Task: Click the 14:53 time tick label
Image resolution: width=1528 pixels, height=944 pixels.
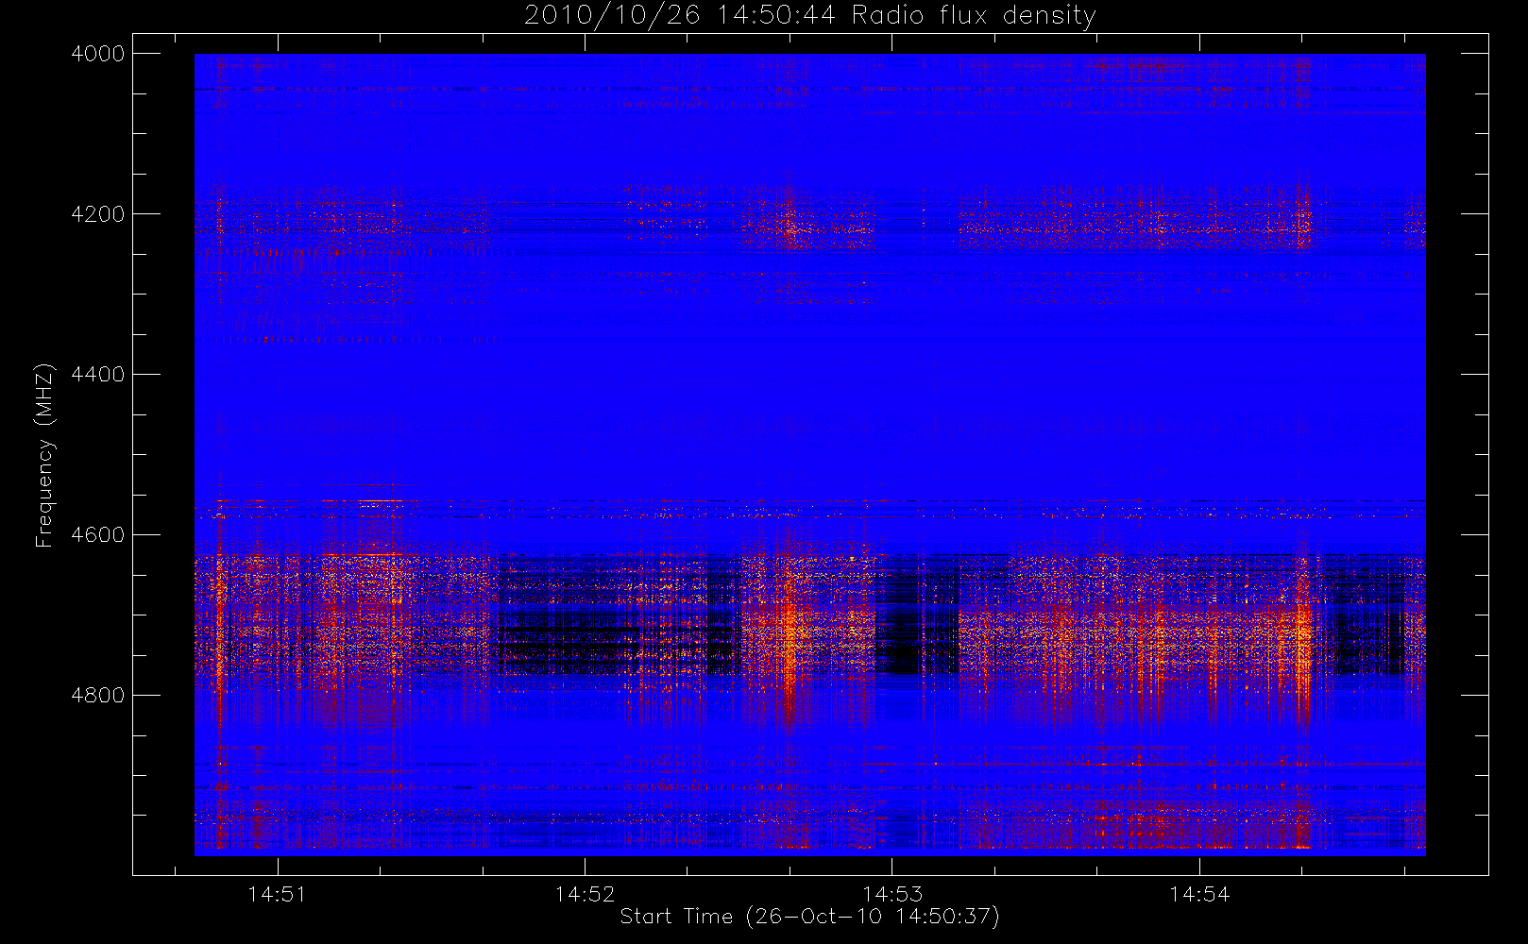Action: pos(892,894)
